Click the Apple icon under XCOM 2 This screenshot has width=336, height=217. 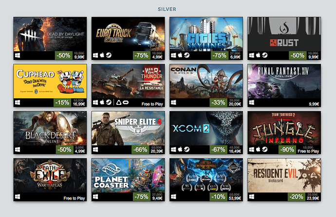(180, 149)
